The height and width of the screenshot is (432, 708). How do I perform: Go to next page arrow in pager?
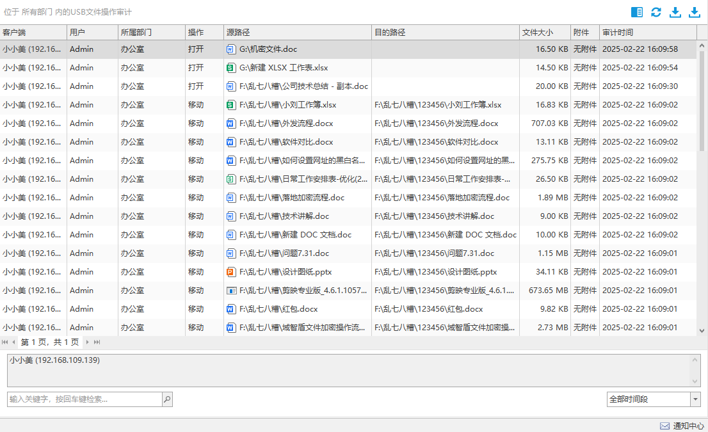point(88,342)
